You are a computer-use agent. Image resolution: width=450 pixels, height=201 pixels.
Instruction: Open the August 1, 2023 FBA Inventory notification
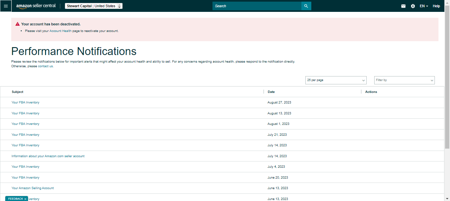[25, 124]
